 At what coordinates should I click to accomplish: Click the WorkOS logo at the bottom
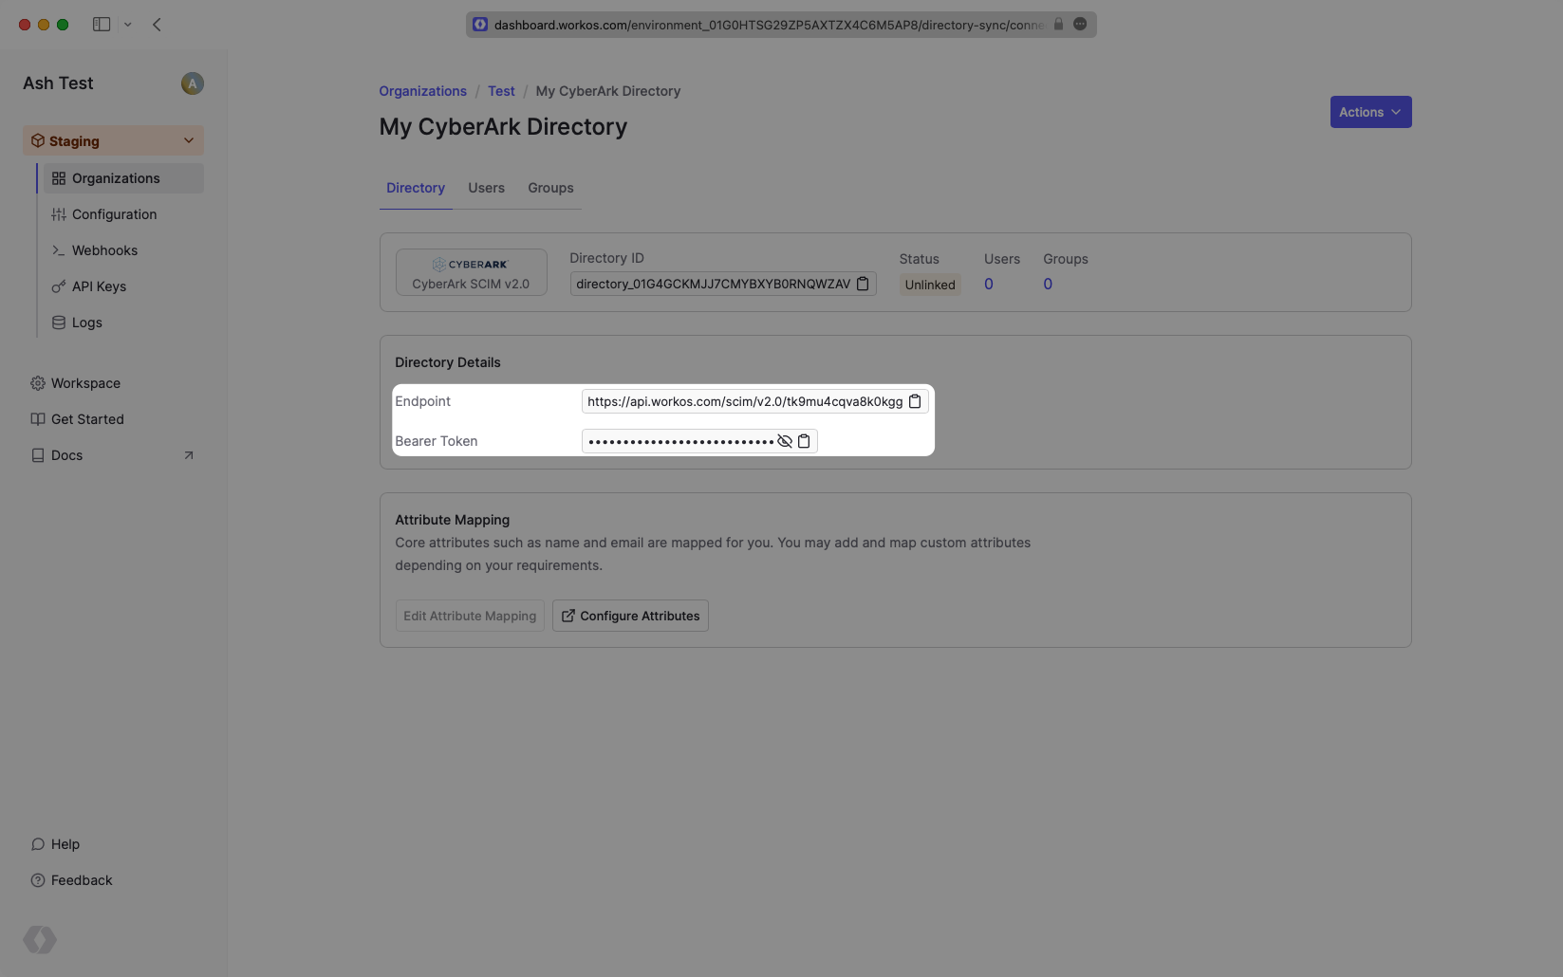tap(39, 939)
